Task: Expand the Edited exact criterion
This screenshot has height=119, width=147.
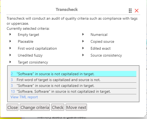Action: 83,48
